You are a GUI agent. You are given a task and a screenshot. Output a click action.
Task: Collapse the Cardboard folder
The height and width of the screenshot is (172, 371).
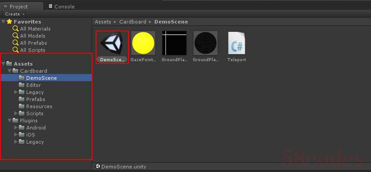point(9,71)
